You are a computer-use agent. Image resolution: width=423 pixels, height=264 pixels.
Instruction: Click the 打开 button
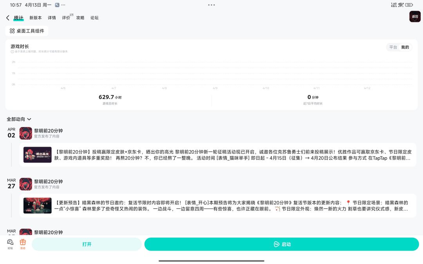coord(87,244)
